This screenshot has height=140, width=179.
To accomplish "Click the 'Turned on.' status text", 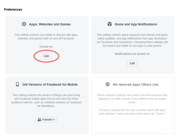I will click(x=46, y=47).
